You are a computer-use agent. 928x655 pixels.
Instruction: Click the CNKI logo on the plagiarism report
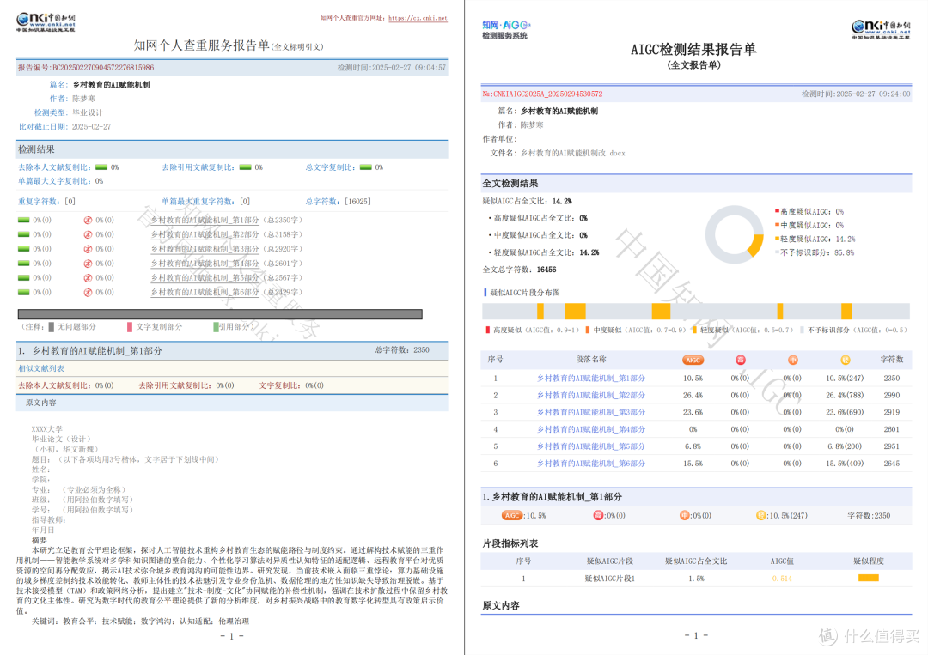pos(46,21)
